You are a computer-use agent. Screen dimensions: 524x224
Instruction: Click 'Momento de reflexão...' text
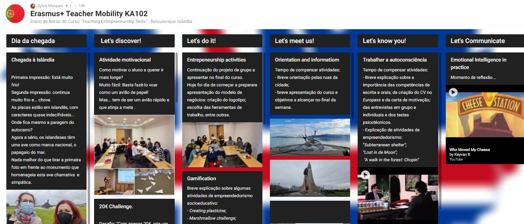coord(473,77)
